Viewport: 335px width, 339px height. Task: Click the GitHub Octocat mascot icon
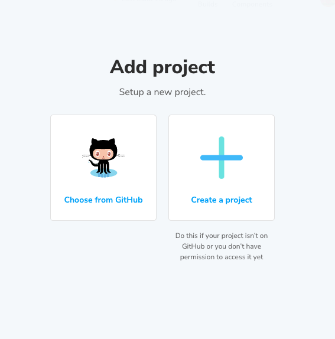click(x=103, y=158)
